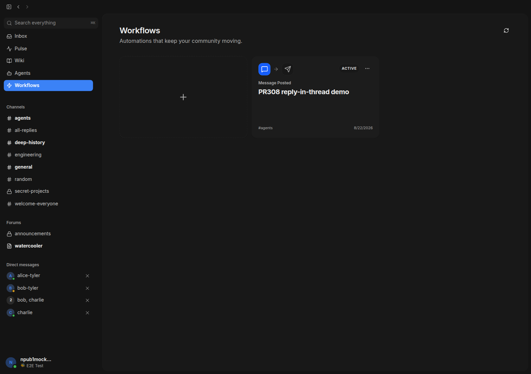
Task: Click the group count badge for bob, charlie
Action: pyautogui.click(x=11, y=300)
